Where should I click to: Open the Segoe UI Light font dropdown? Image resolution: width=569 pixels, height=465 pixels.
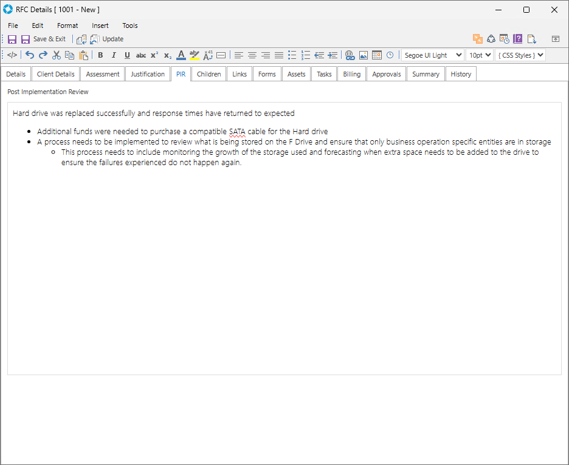[432, 55]
